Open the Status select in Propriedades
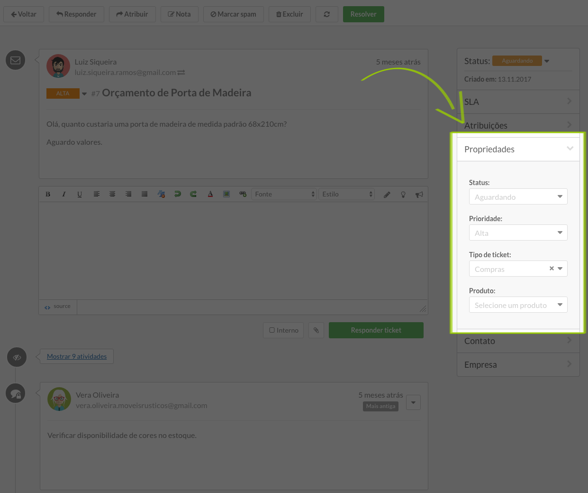The image size is (588, 493). (x=518, y=197)
